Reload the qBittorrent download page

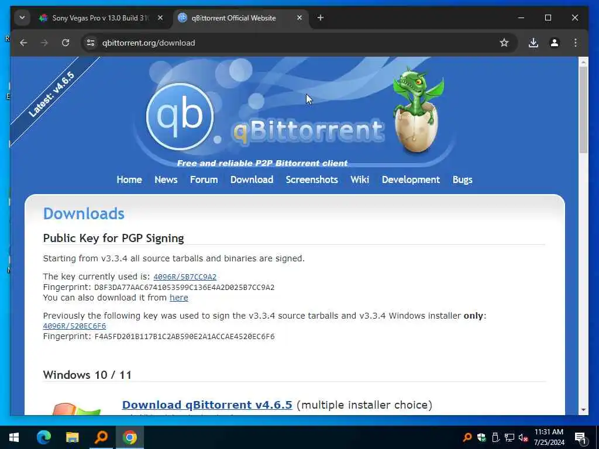66,43
